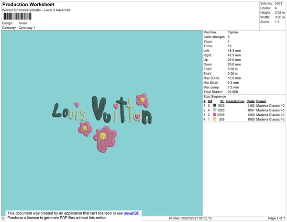The image size is (287, 222).
Task: Click the 'Code' column header
Action: (251, 101)
